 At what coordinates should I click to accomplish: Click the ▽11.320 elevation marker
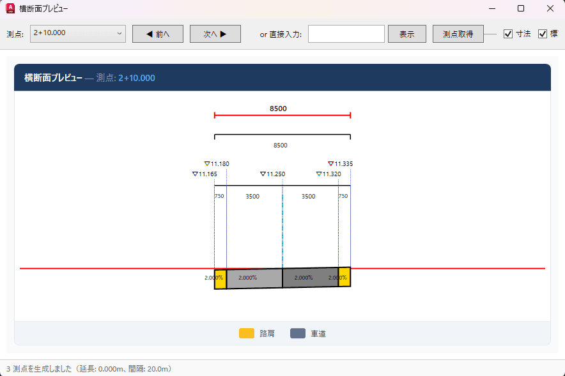pos(329,174)
